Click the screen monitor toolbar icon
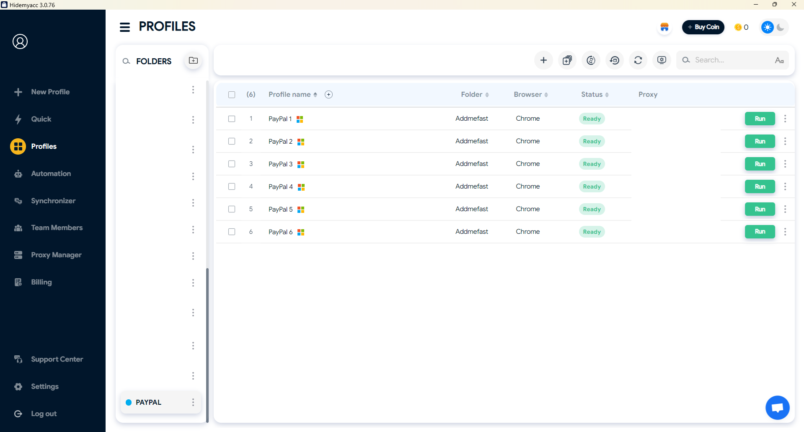Image resolution: width=804 pixels, height=432 pixels. 662,60
